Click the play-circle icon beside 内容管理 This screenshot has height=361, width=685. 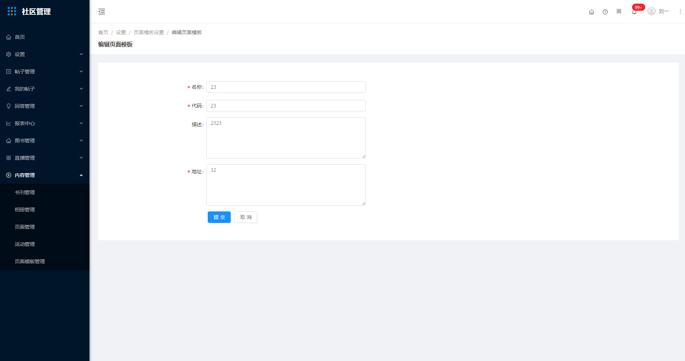click(9, 175)
